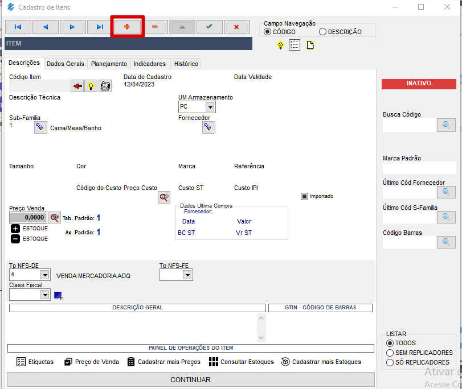Click the CONTINUAR button
Viewport: 462px width, 389px height.
click(x=191, y=379)
